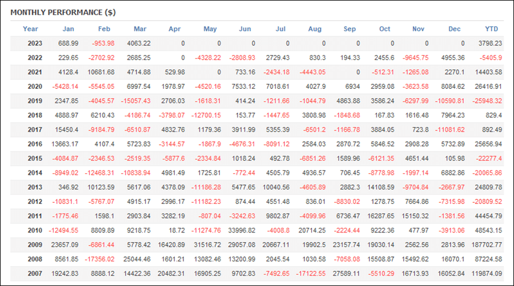Image resolution: width=514 pixels, height=286 pixels.
Task: Click the Monthly Performance ($) heading
Action: coord(63,13)
